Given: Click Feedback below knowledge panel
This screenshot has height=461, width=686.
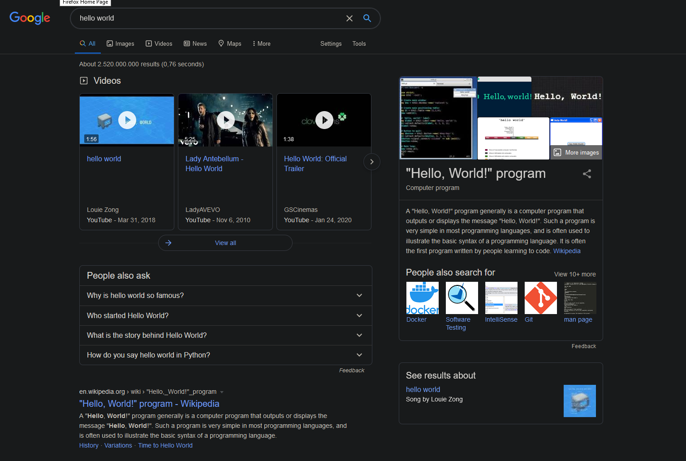Looking at the screenshot, I should tap(584, 346).
